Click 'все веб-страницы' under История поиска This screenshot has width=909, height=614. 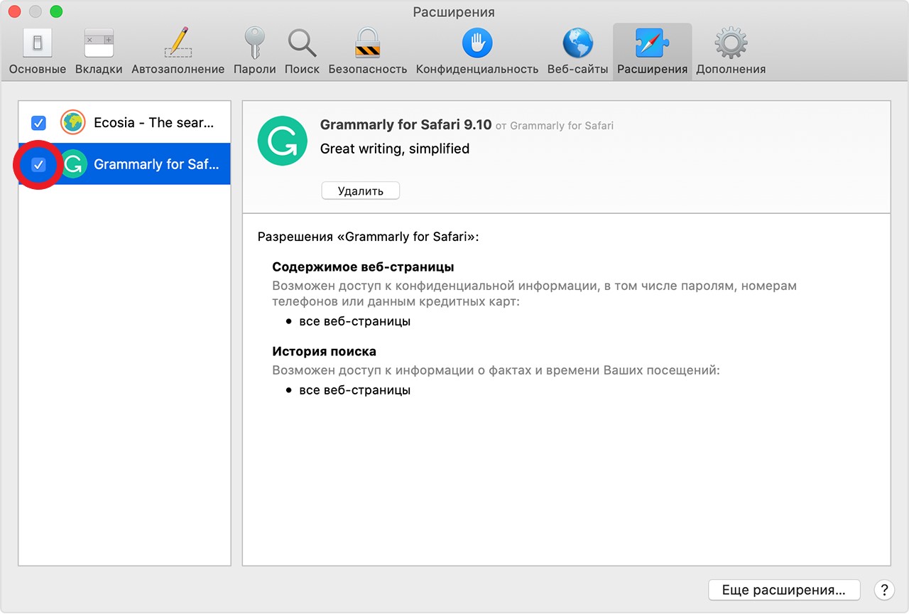pos(354,390)
